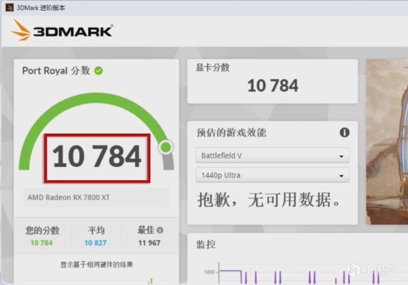Click the average score 10 827
Viewport: 408px width, 285px height.
pyautogui.click(x=95, y=243)
